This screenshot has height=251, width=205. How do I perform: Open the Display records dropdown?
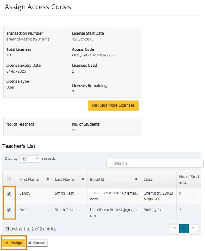tap(30, 159)
